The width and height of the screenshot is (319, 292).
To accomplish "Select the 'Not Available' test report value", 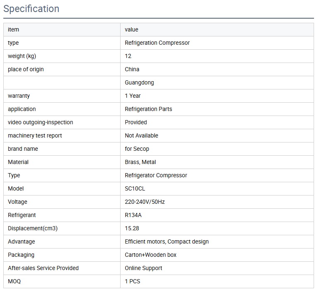I will [x=141, y=135].
